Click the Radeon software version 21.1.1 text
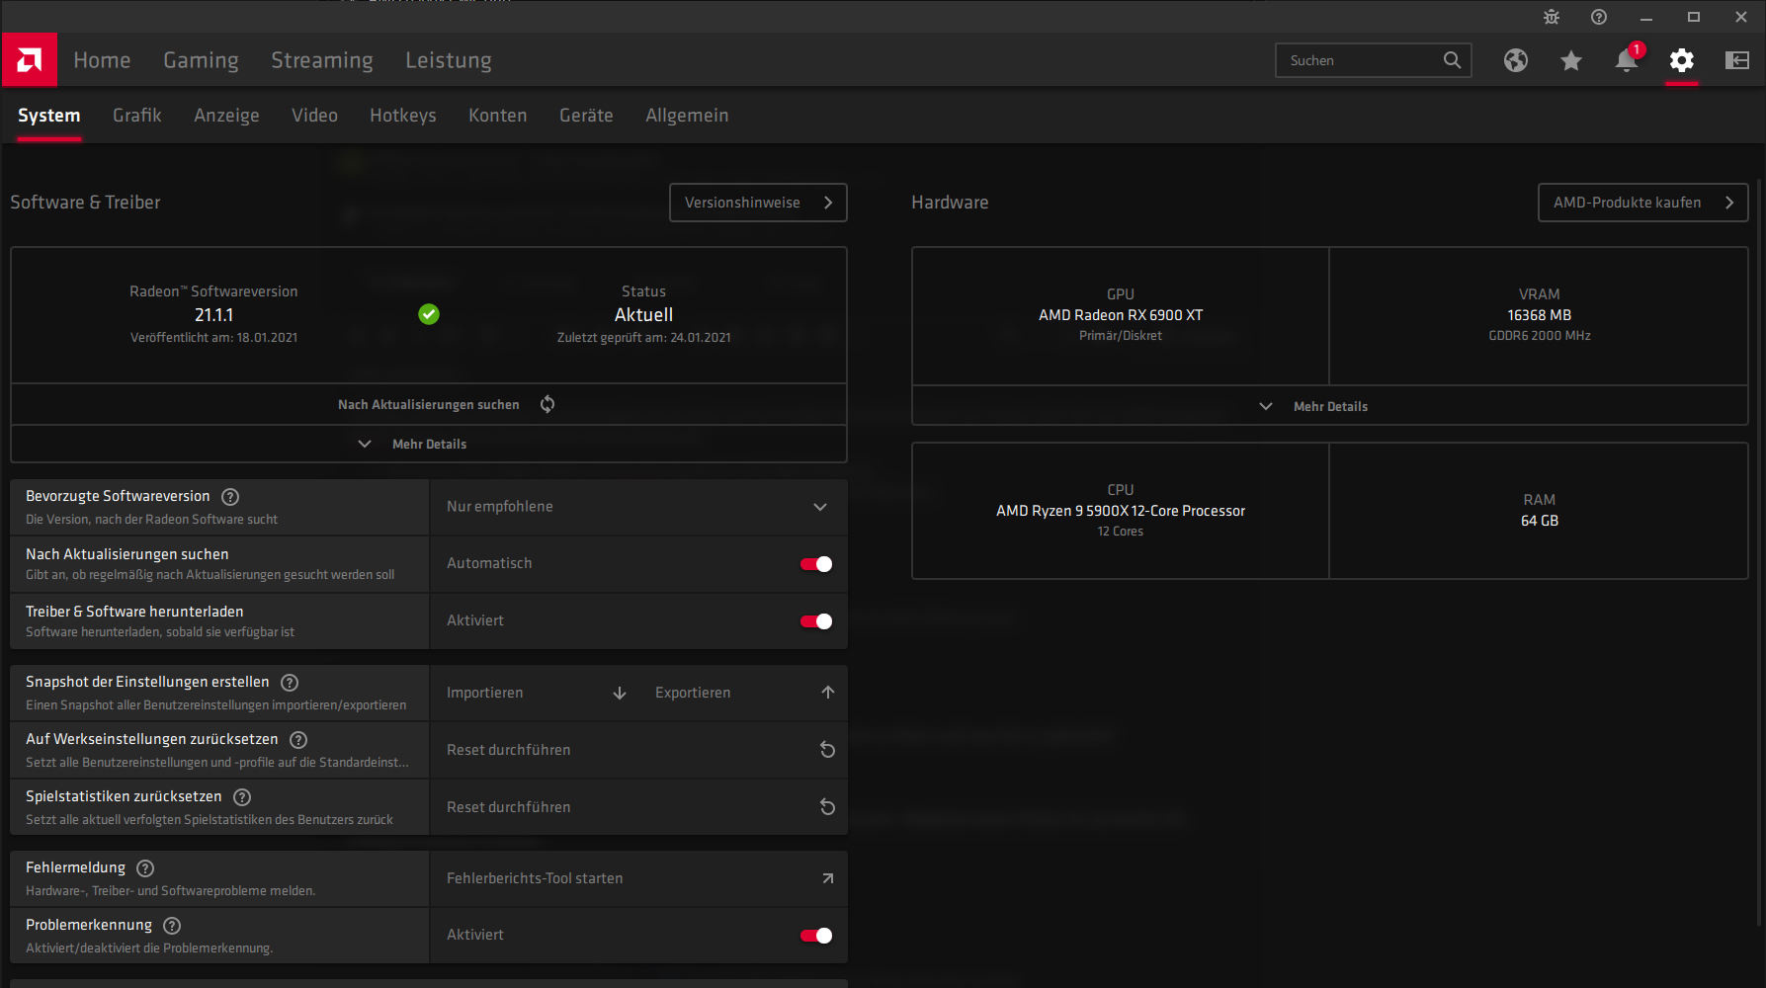1766x988 pixels. coord(213,315)
